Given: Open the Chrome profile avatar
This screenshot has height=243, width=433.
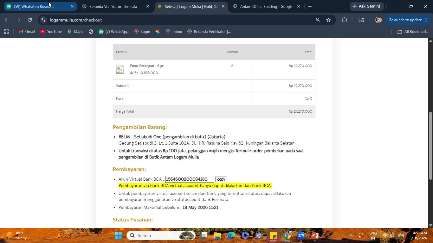Looking at the screenshot, I should [378, 20].
